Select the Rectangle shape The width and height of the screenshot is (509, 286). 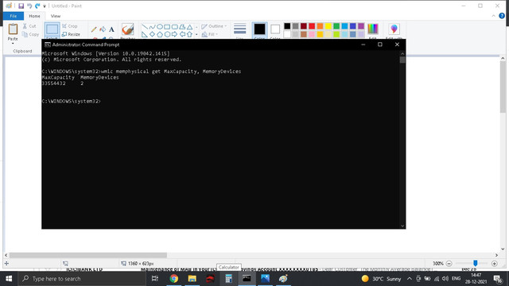pyautogui.click(x=167, y=27)
